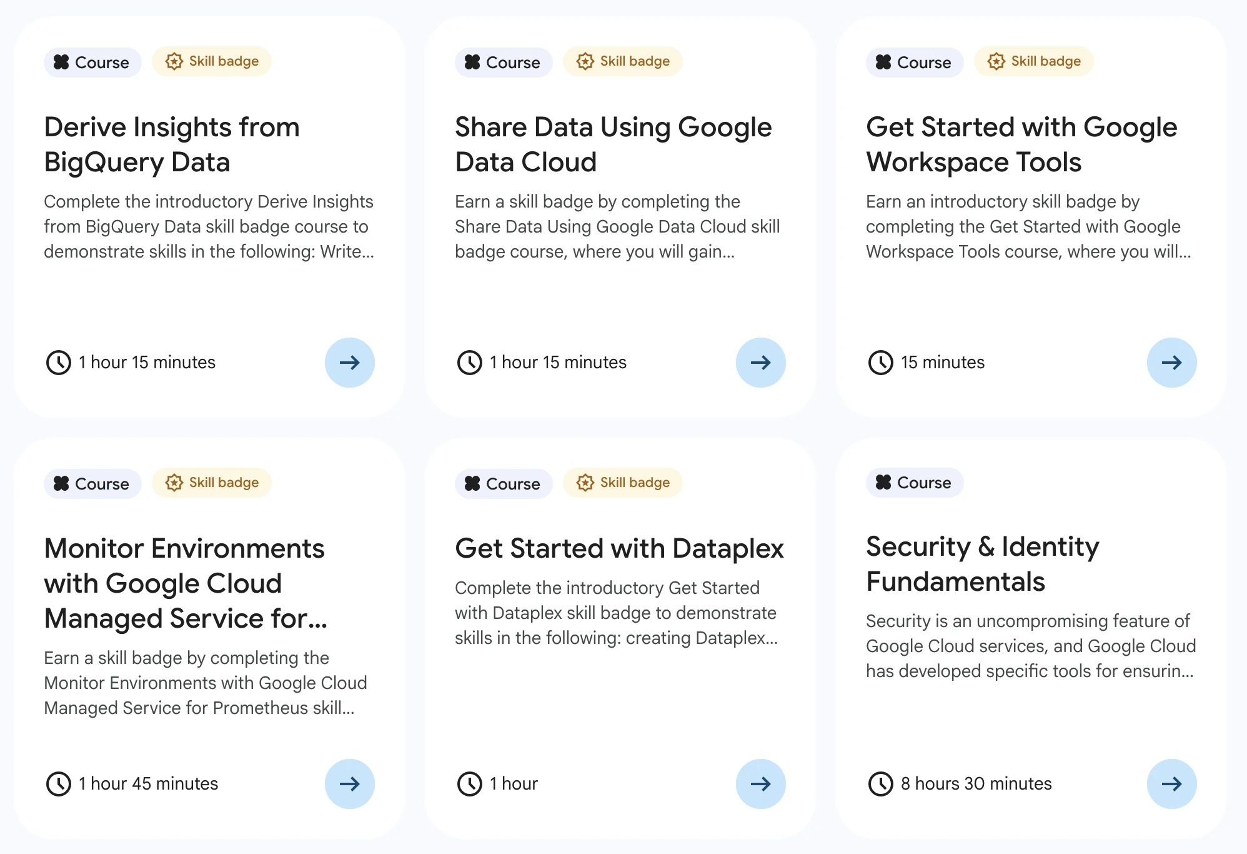The image size is (1247, 854).
Task: Open Share Data Using Google Data Cloud arrow
Action: coord(760,363)
